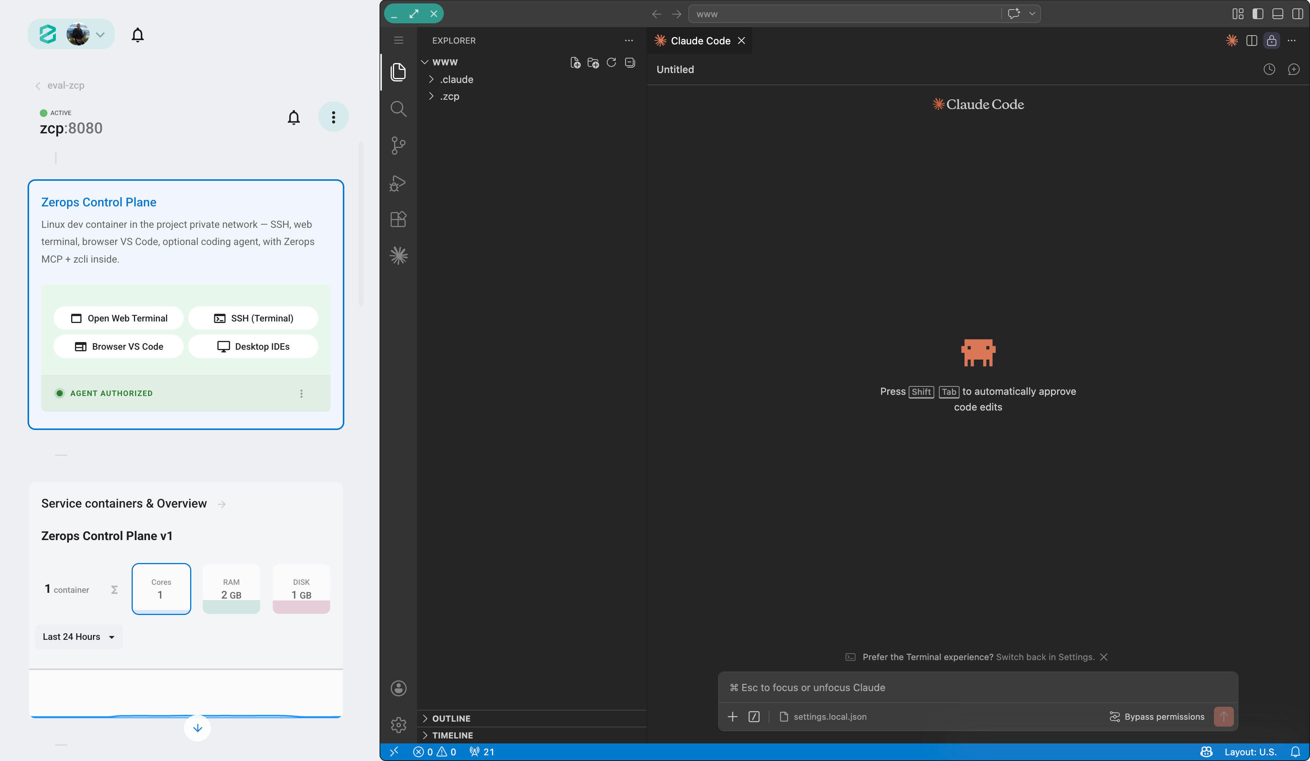Open the Last 24 Hours dropdown
Screen dimensions: 1310x761
[78, 637]
